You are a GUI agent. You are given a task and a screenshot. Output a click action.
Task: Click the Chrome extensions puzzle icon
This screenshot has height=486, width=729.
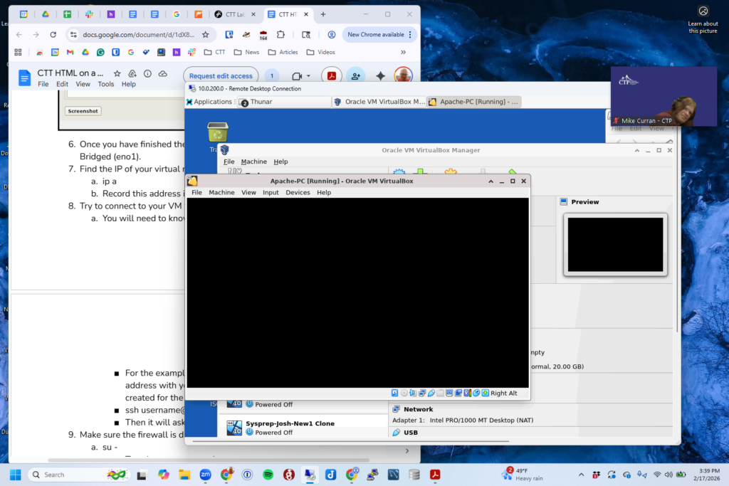point(280,34)
